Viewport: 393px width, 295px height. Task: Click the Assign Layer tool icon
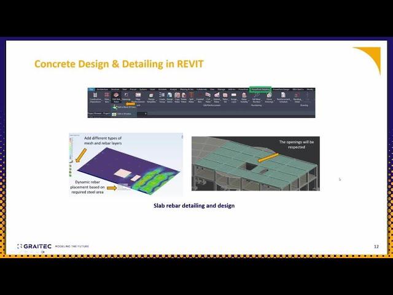234,95
